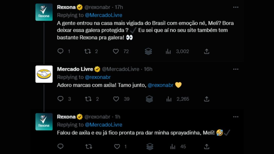Open Mercado Livre profile picture
This screenshot has height=154, width=274.
[x=44, y=74]
